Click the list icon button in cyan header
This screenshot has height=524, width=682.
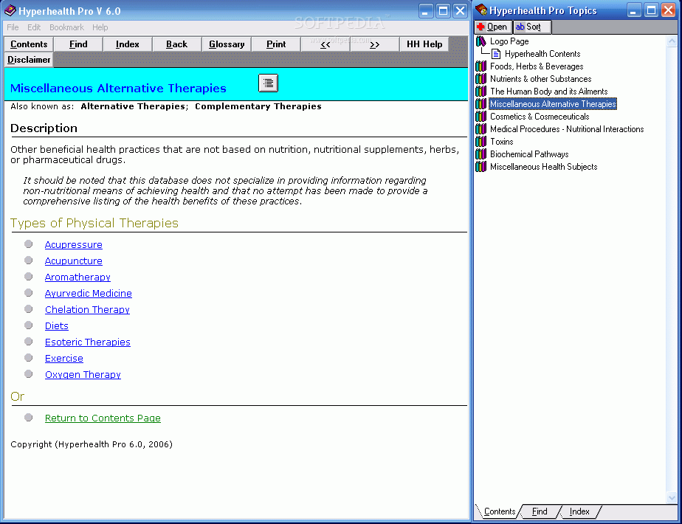click(x=268, y=83)
